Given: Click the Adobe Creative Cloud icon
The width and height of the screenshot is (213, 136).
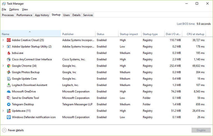Looking at the screenshot, I should click(x=9, y=40).
